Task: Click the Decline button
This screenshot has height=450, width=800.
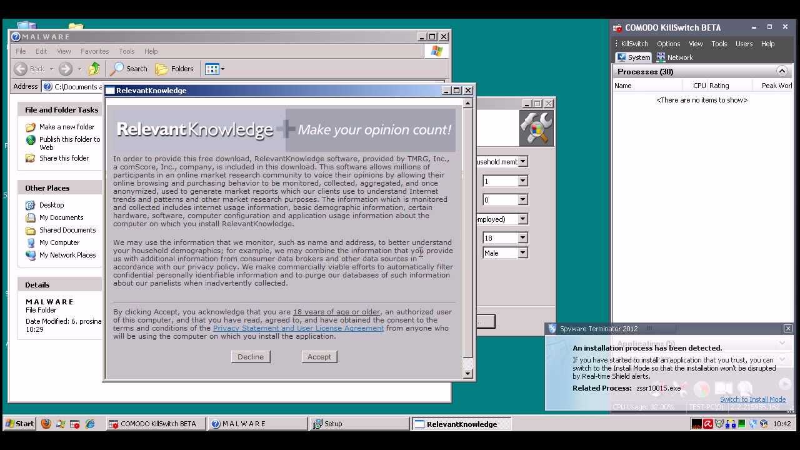Action: coord(251,357)
